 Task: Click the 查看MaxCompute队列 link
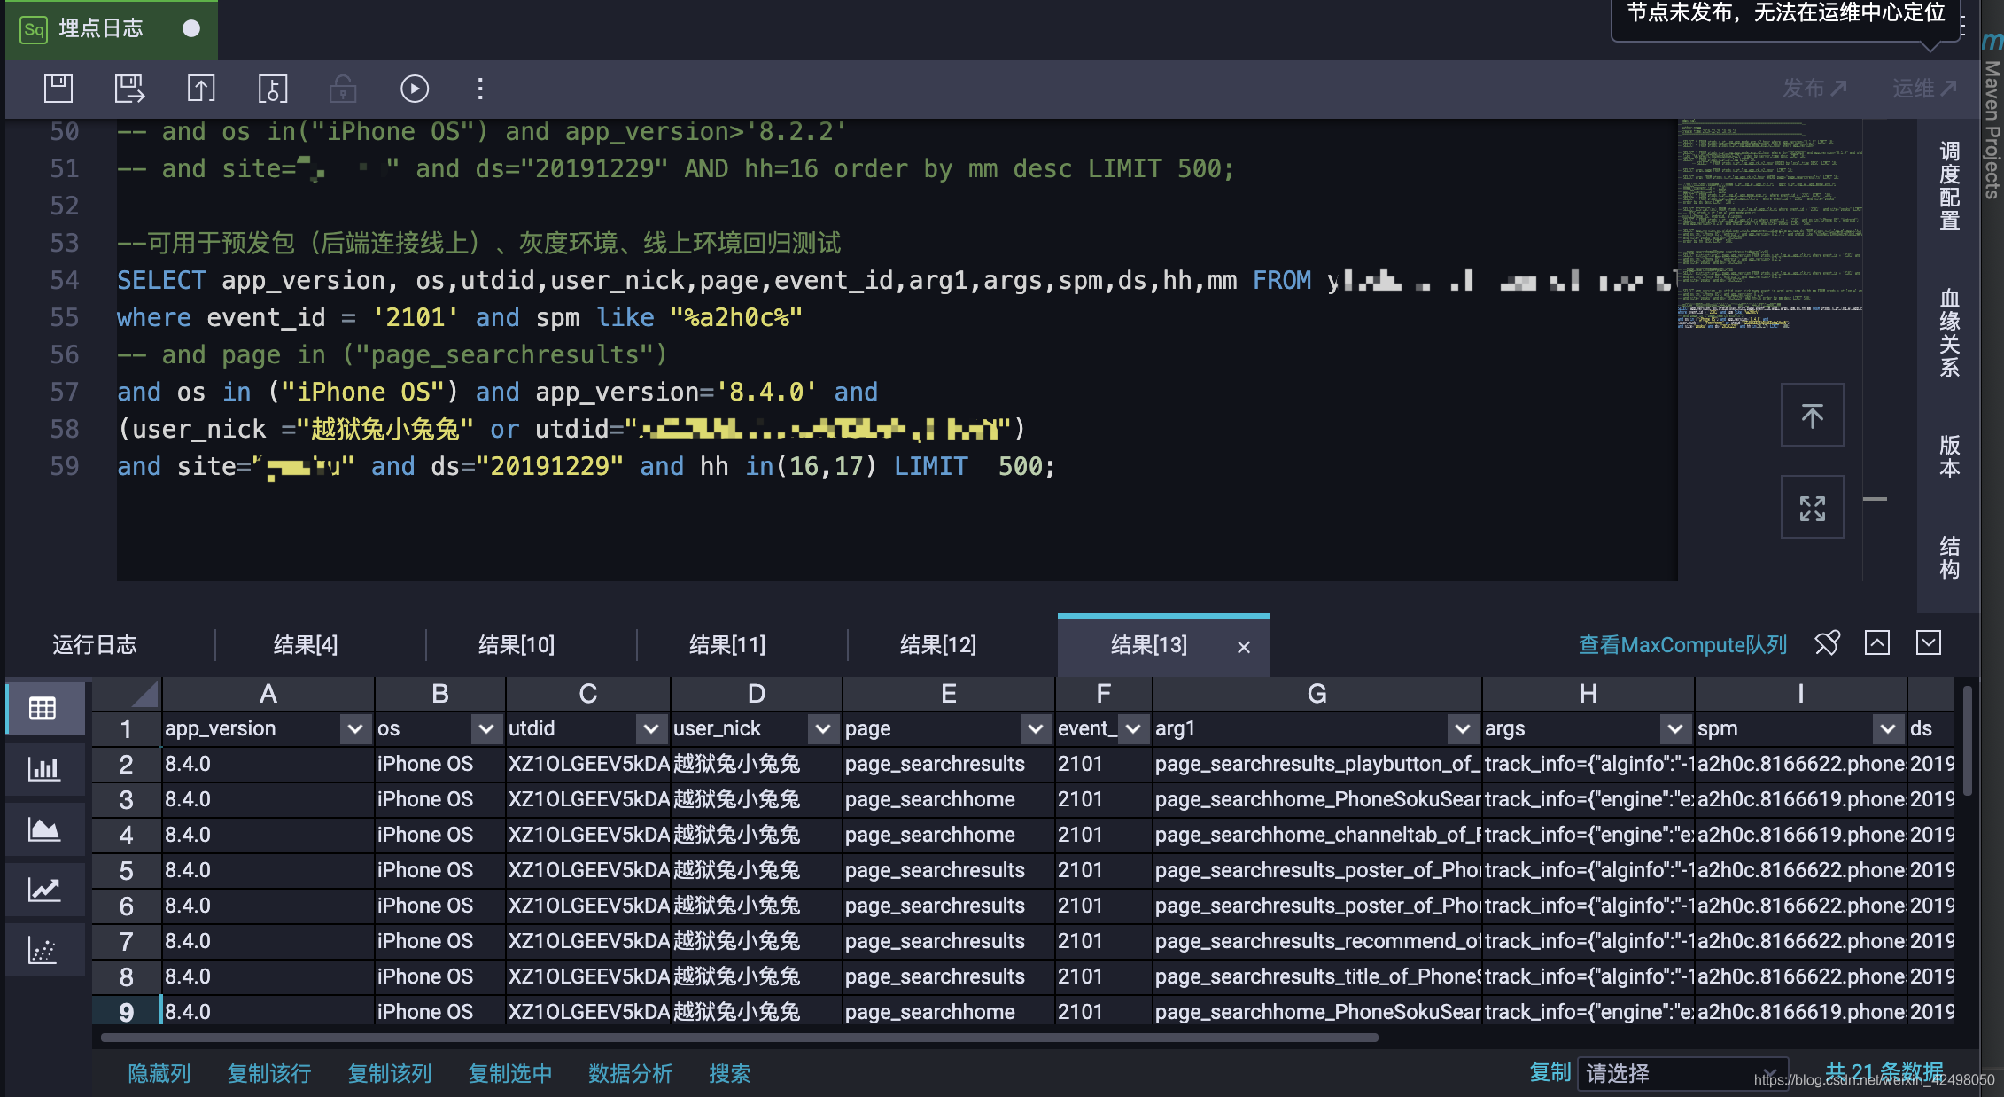click(1682, 644)
